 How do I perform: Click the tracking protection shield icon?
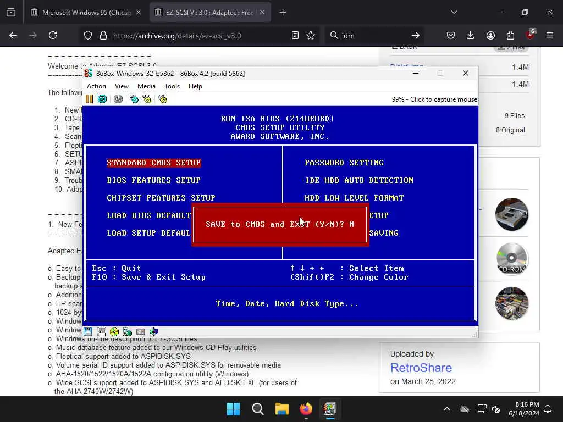coord(88,36)
